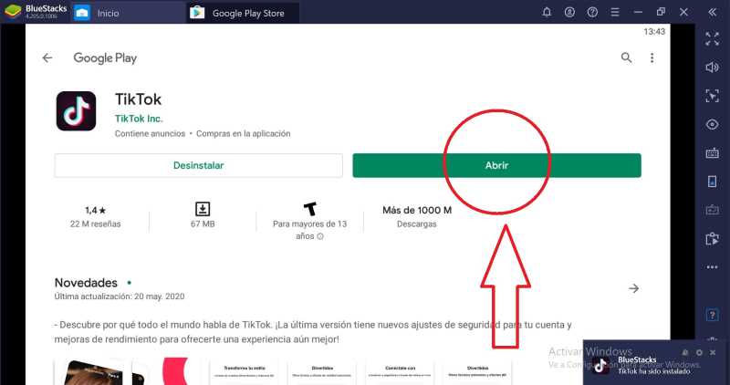Click the 22 M reseñas text
This screenshot has width=730, height=385.
click(x=96, y=224)
